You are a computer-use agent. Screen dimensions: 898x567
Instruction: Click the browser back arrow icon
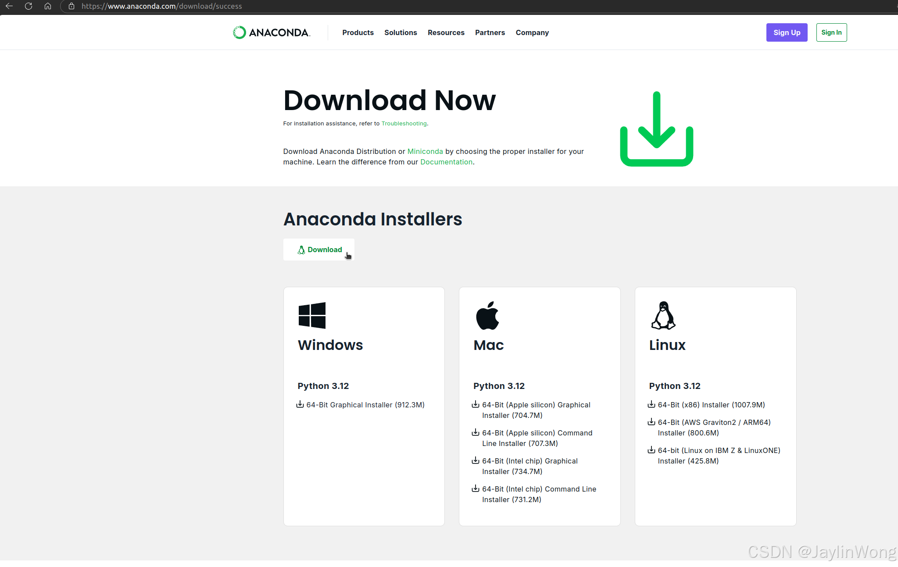[x=9, y=6]
